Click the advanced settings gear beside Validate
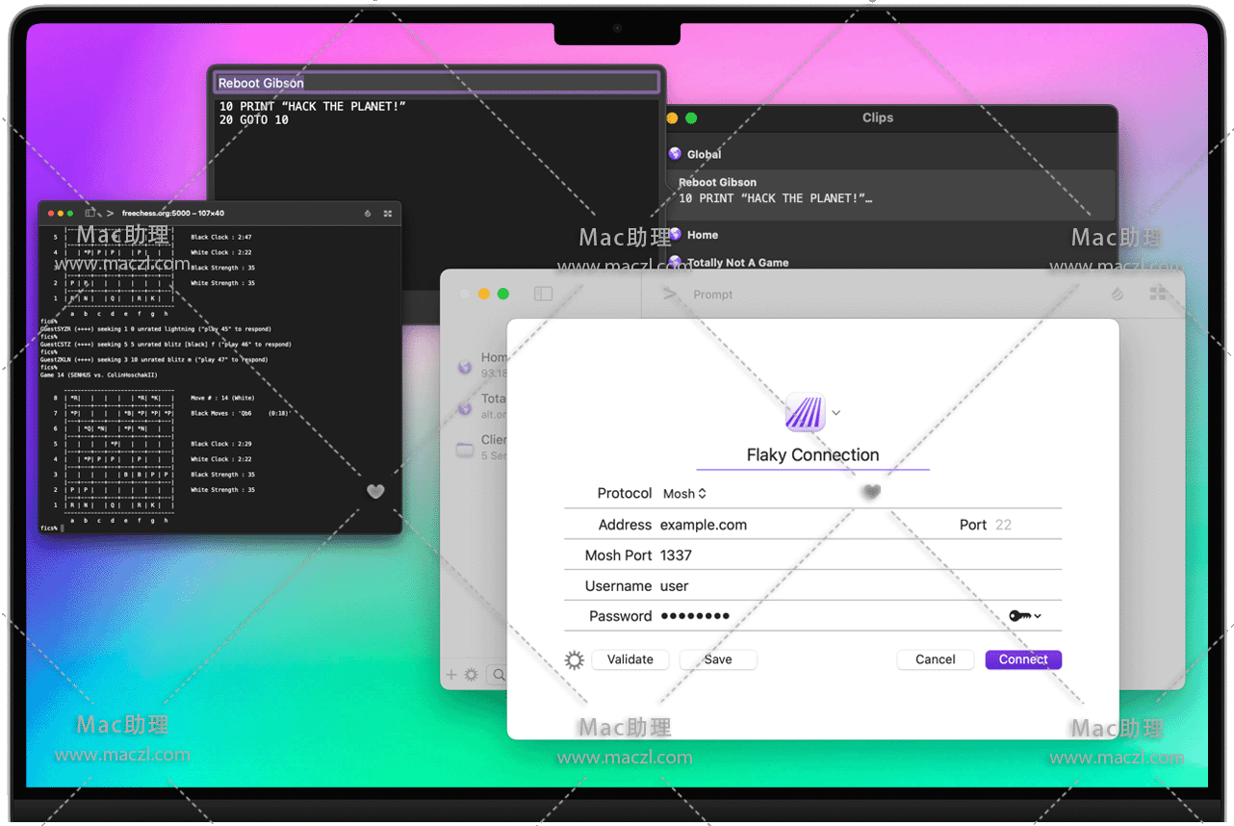 pos(575,660)
